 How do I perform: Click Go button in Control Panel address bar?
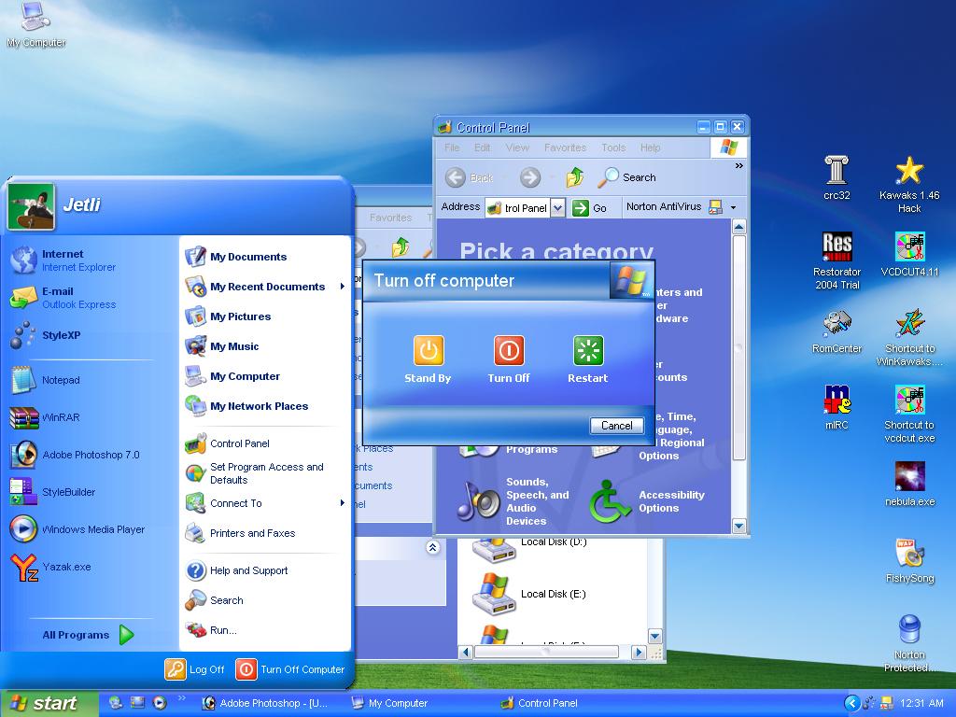coord(590,208)
